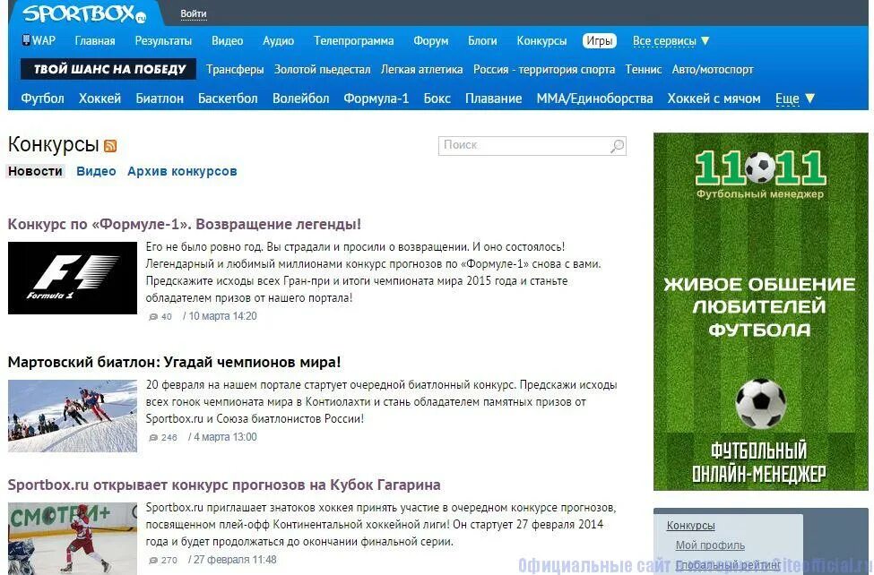The width and height of the screenshot is (874, 575).
Task: Select Бокс sport section
Action: coord(437,99)
